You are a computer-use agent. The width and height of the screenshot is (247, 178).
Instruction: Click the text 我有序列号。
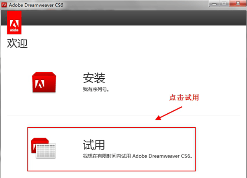(x=96, y=89)
